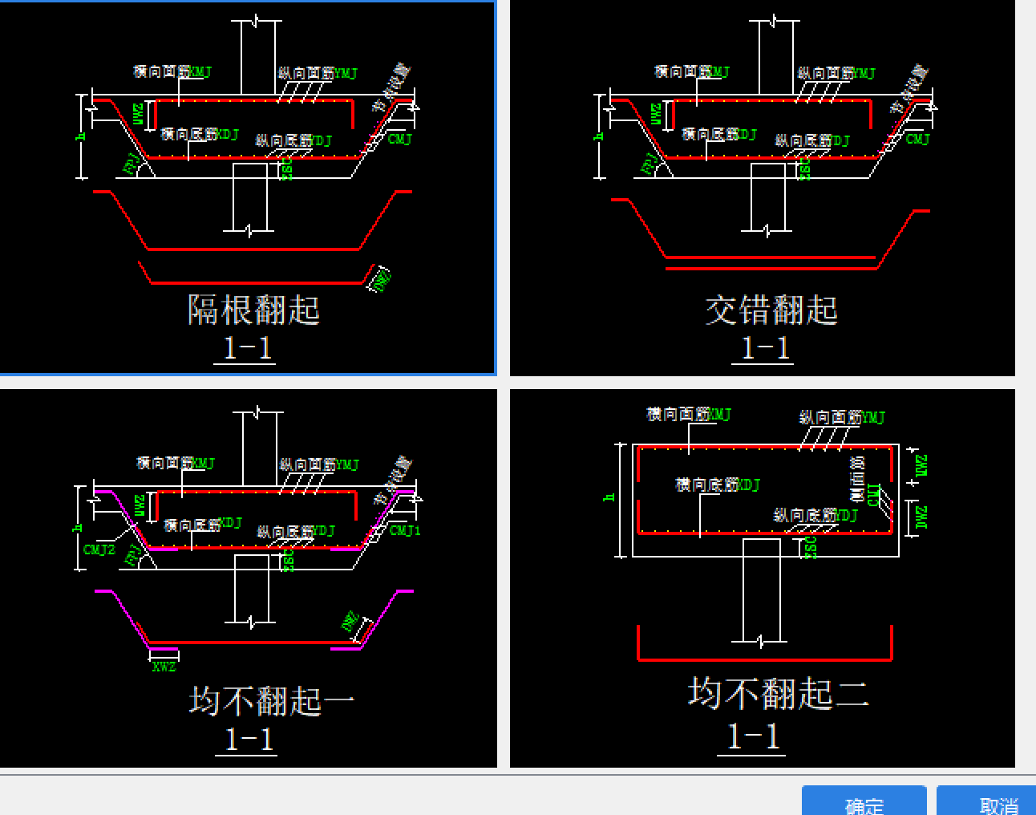Click the CMJ label in 隔根翻起 diagram
This screenshot has width=1036, height=815.
[399, 139]
